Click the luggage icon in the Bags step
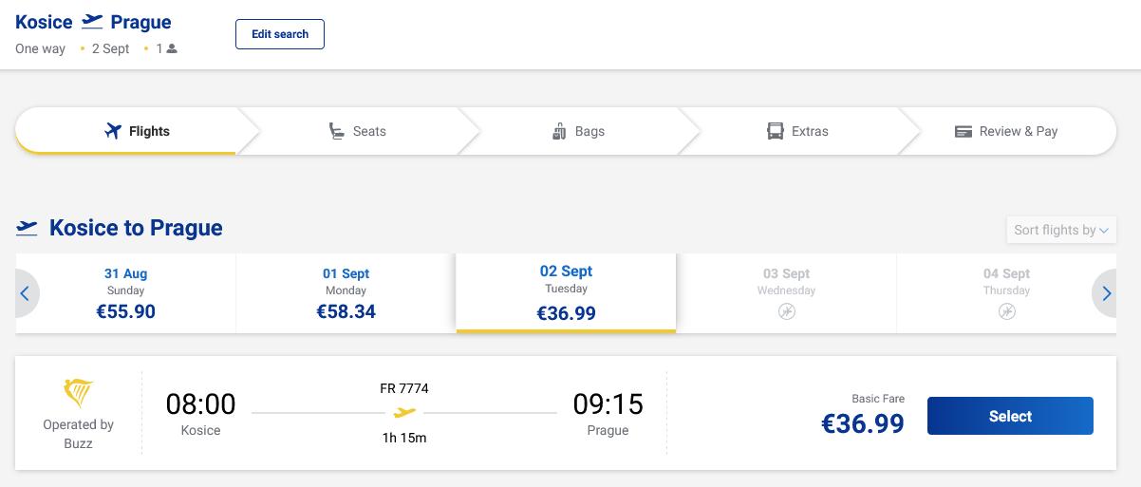This screenshot has width=1141, height=487. pos(559,131)
